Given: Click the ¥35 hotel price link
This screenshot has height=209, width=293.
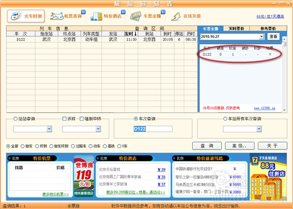Looking at the screenshot, I should tap(161, 177).
